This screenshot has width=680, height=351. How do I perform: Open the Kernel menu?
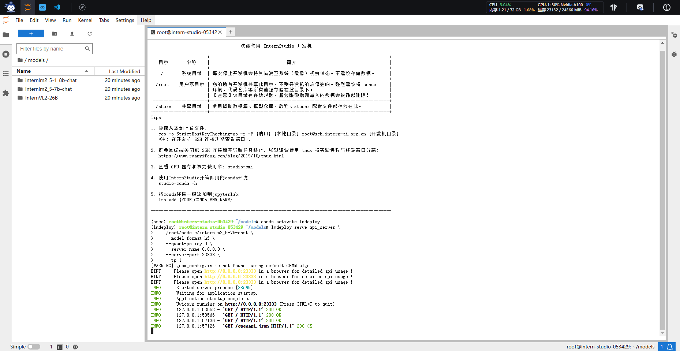85,20
